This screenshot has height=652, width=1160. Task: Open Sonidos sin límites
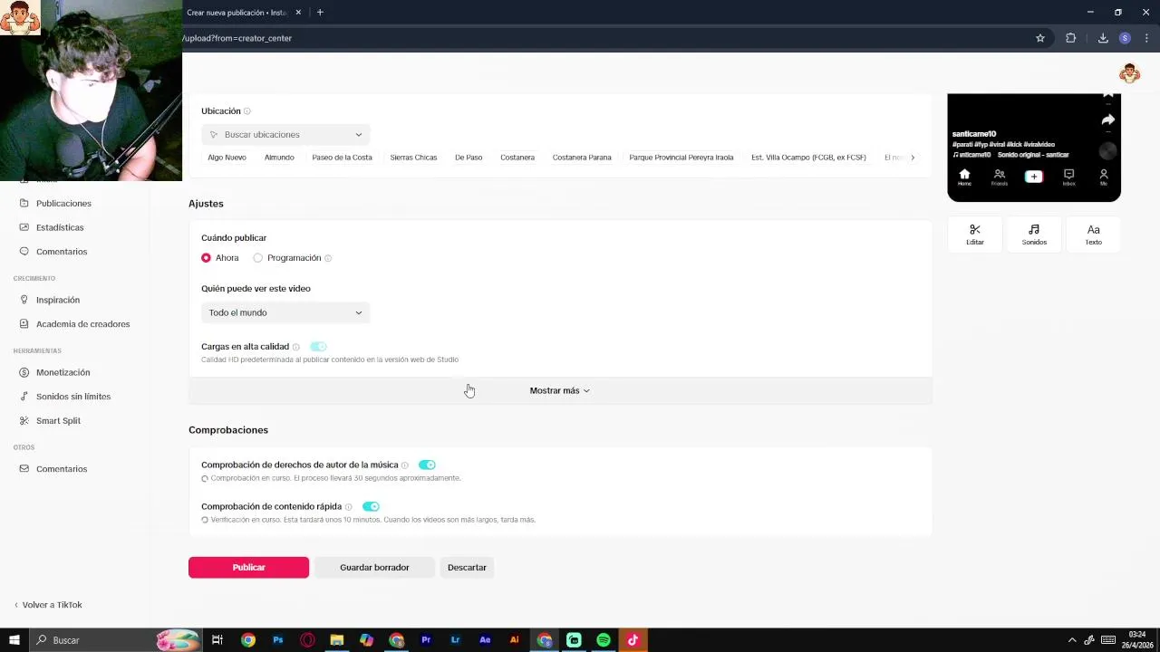coord(73,397)
